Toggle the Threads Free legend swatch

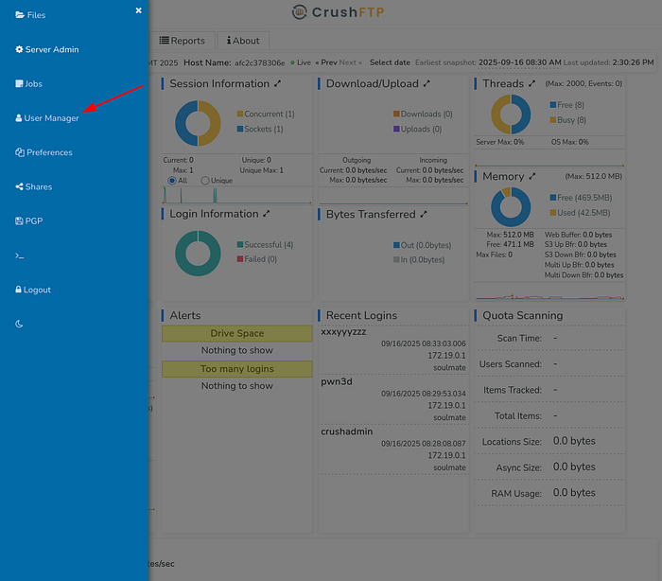pos(553,105)
